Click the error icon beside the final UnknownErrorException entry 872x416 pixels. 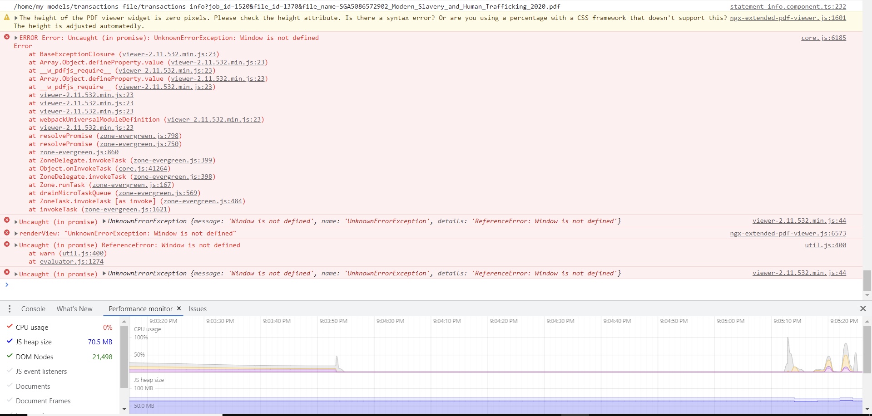click(6, 273)
